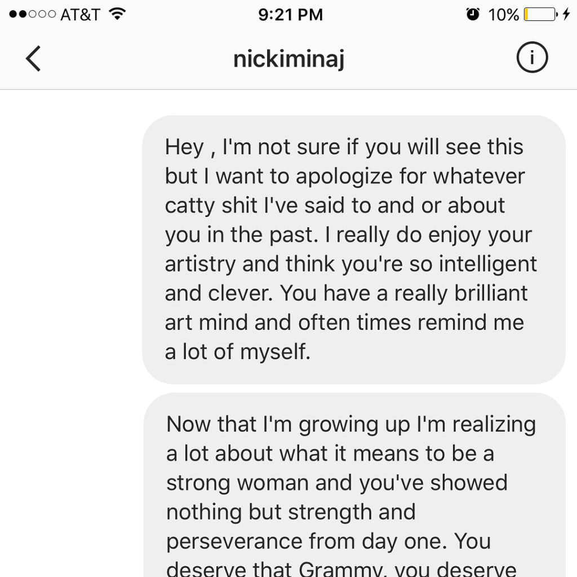Tap the Wi-Fi status icon

(x=117, y=14)
